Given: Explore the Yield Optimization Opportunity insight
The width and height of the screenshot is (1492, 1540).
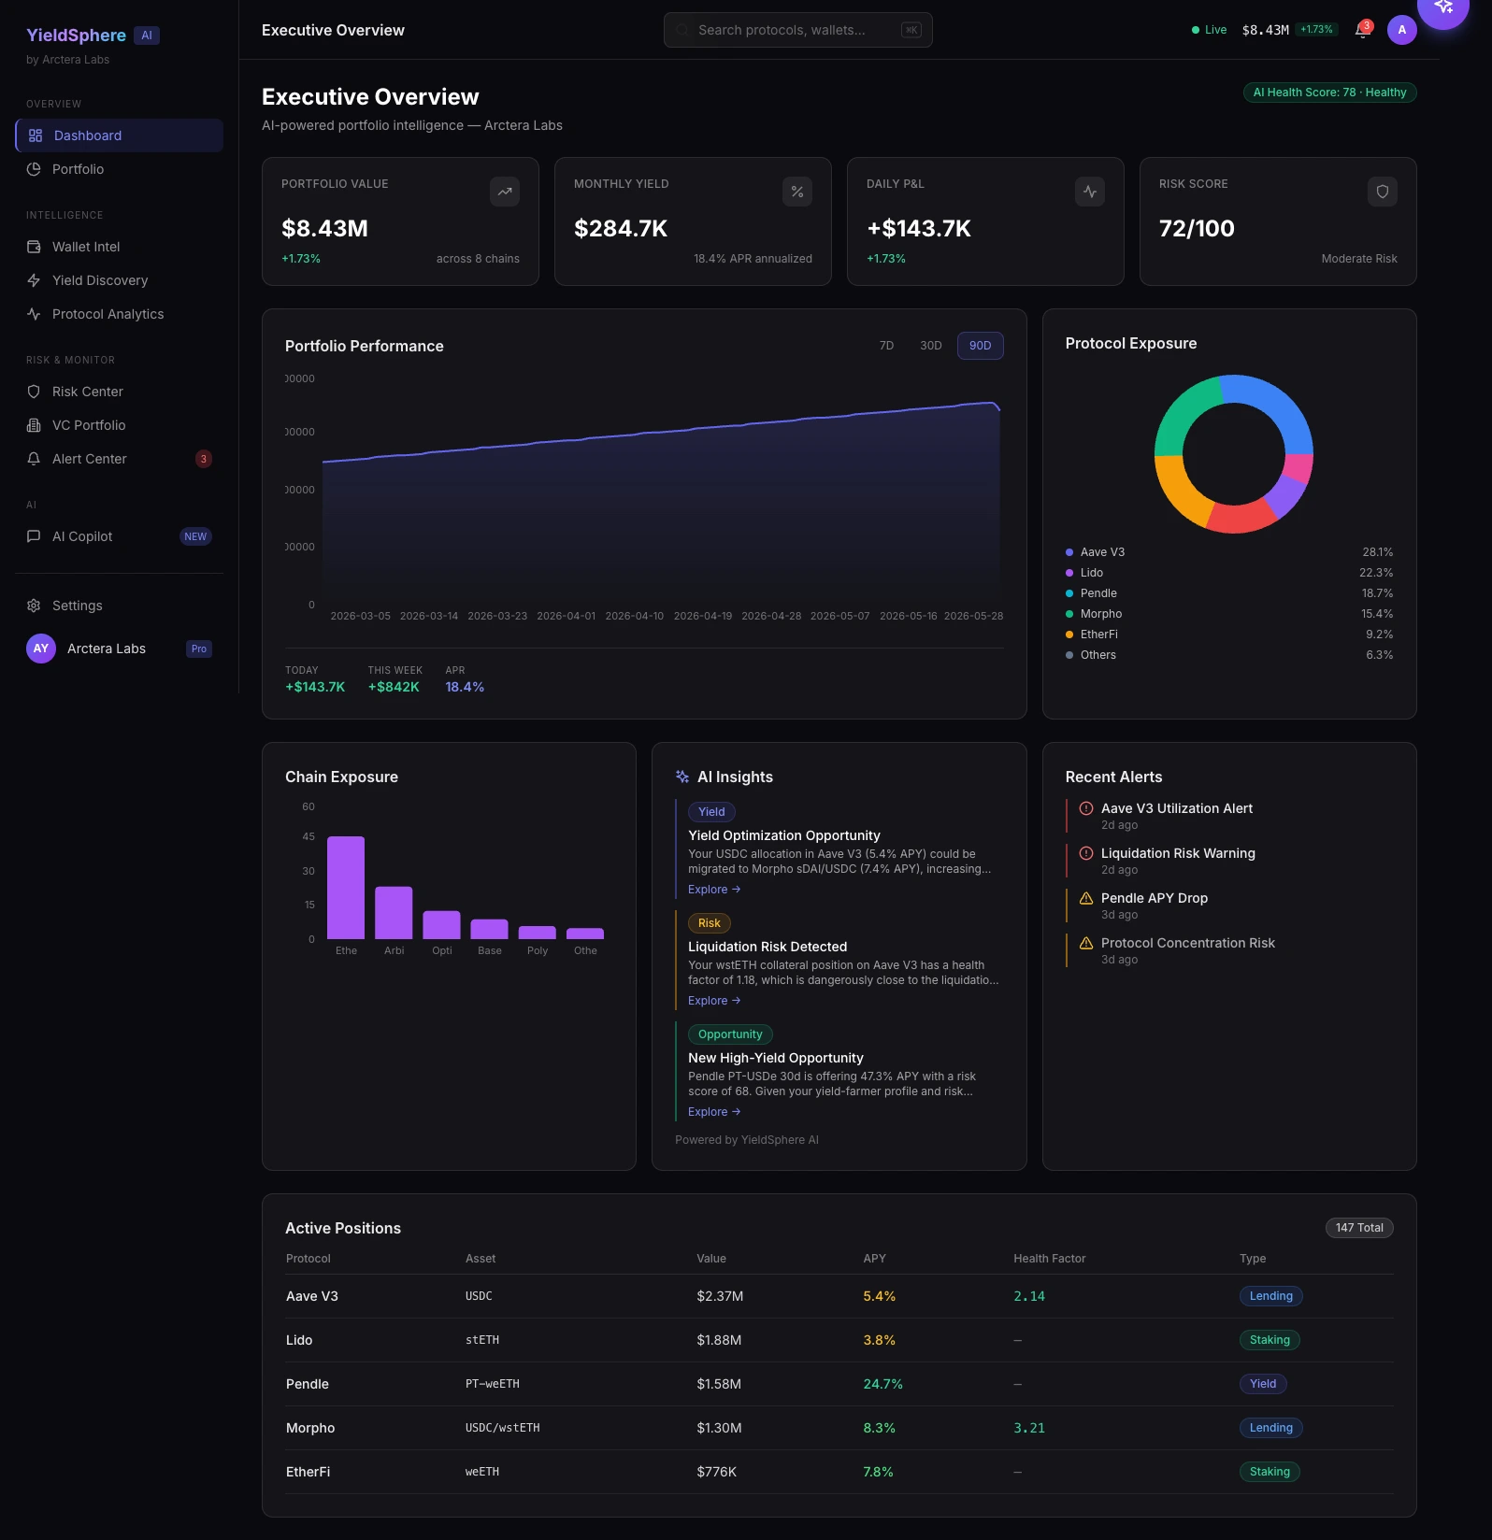Looking at the screenshot, I should tap(714, 890).
